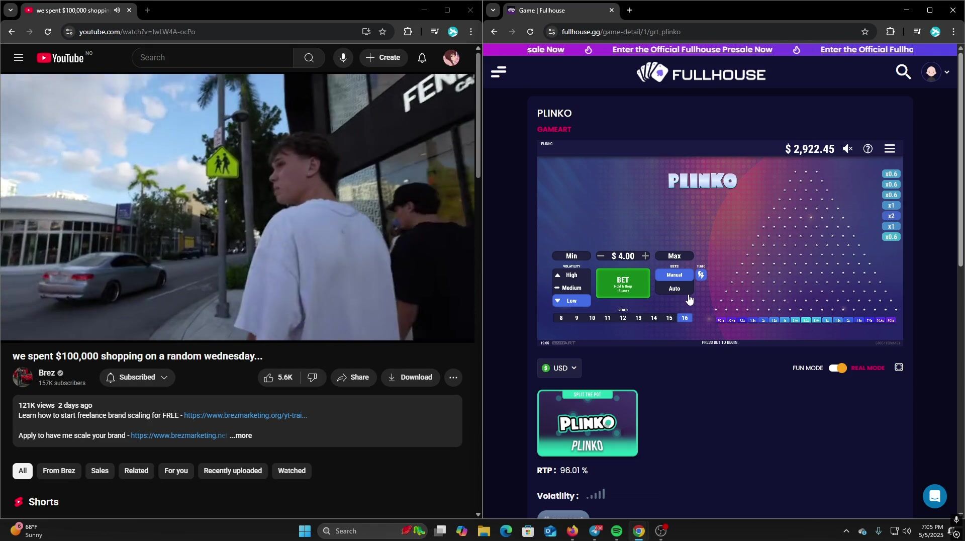This screenshot has height=541, width=965.
Task: Set bet to Min
Action: click(x=571, y=256)
